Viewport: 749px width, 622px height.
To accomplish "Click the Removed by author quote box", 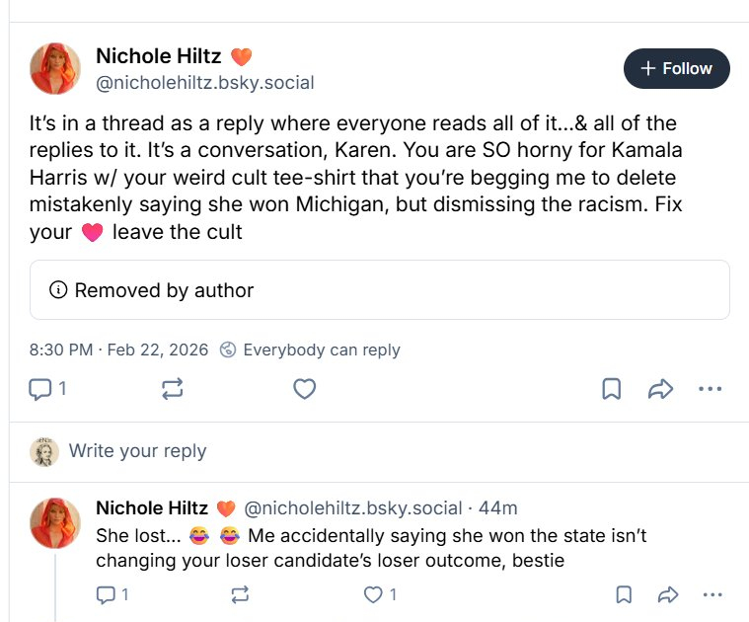I will pyautogui.click(x=379, y=290).
